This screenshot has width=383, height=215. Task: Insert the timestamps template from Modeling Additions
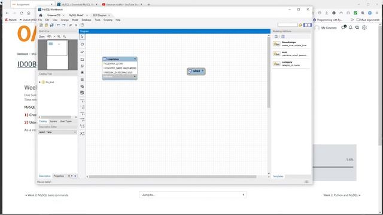point(291,44)
